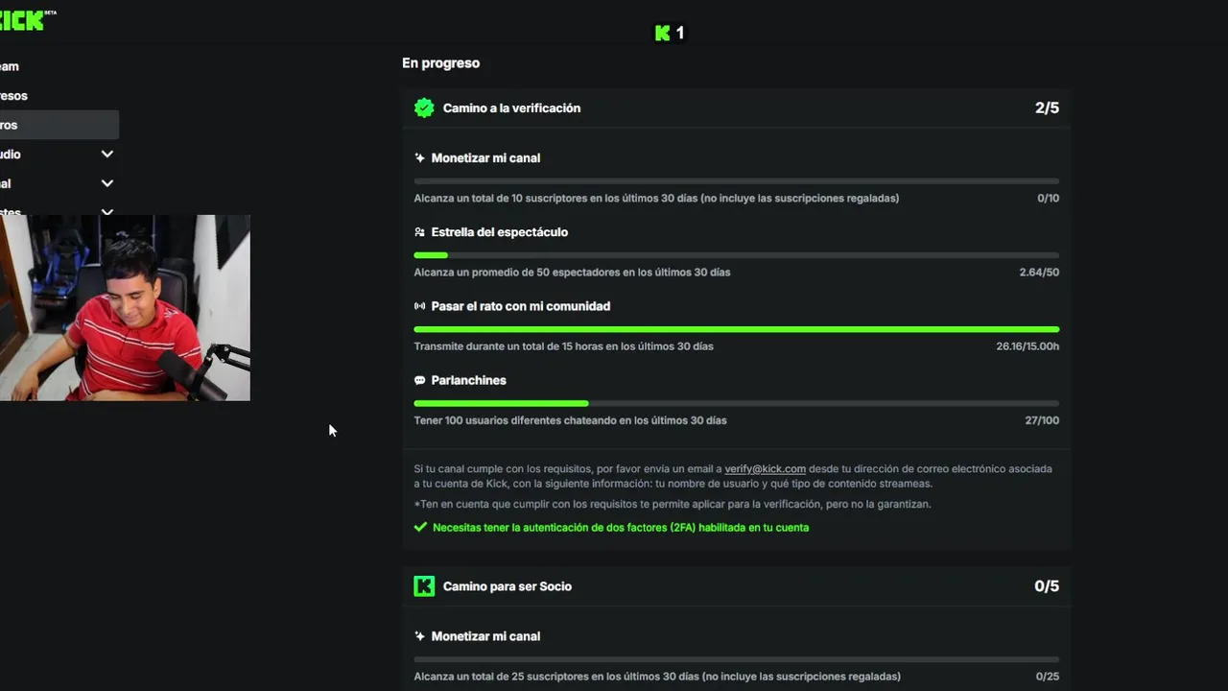Expand the second sidebar chevron under the highlighted item
This screenshot has height=691, width=1228.
[107, 183]
